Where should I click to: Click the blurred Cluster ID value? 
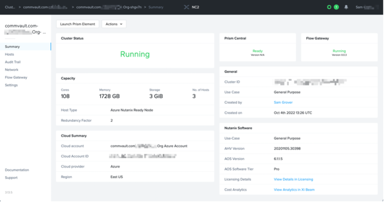310,82
